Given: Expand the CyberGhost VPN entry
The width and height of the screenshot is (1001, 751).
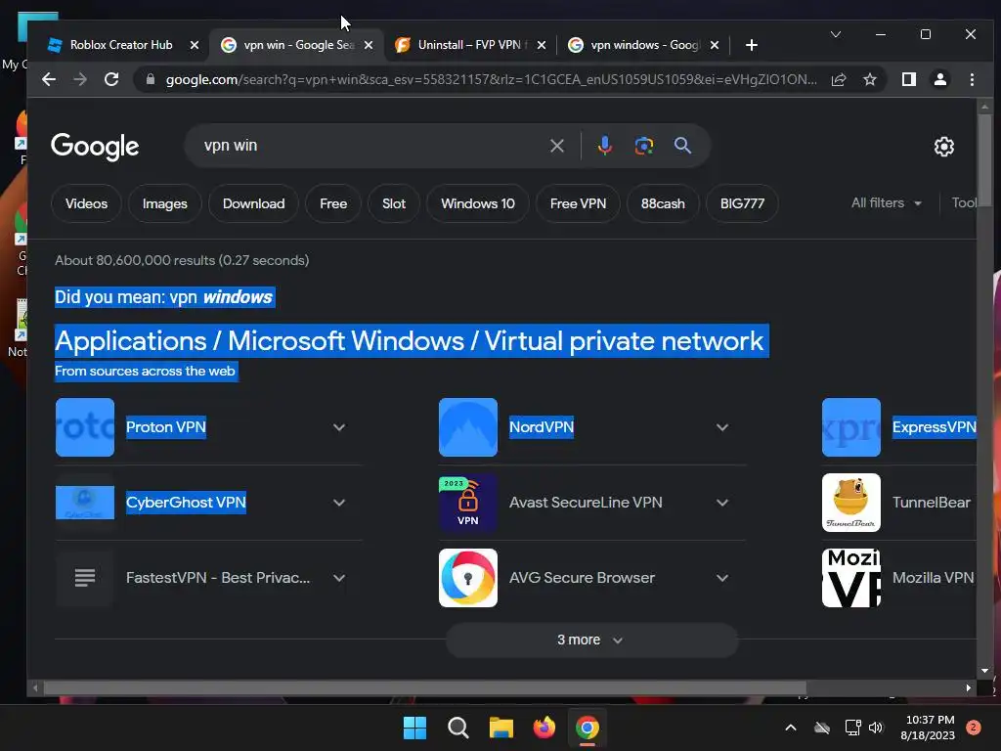Looking at the screenshot, I should [x=339, y=503].
